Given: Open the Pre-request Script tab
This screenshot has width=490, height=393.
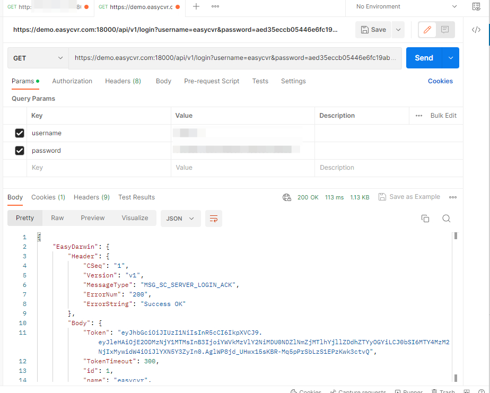Looking at the screenshot, I should (x=212, y=81).
